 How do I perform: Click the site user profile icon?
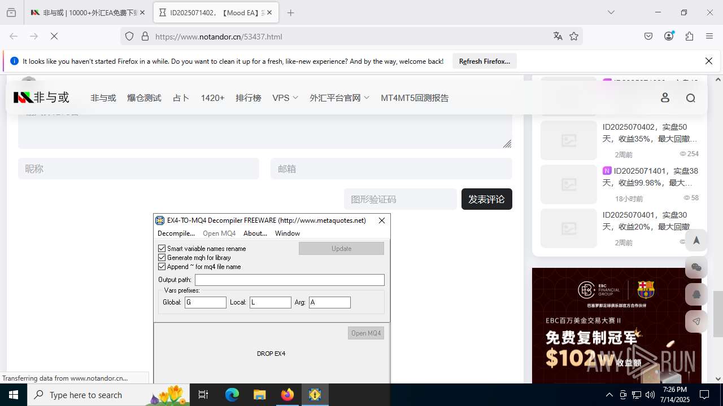pos(665,98)
